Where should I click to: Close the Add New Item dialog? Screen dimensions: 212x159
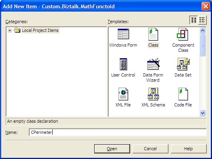[206, 6]
